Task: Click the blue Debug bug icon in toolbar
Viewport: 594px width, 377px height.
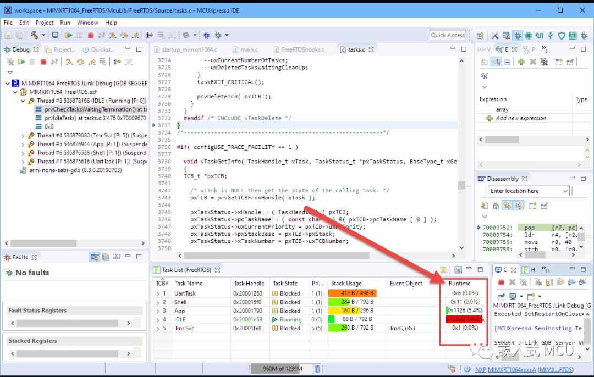Action: pyautogui.click(x=206, y=35)
